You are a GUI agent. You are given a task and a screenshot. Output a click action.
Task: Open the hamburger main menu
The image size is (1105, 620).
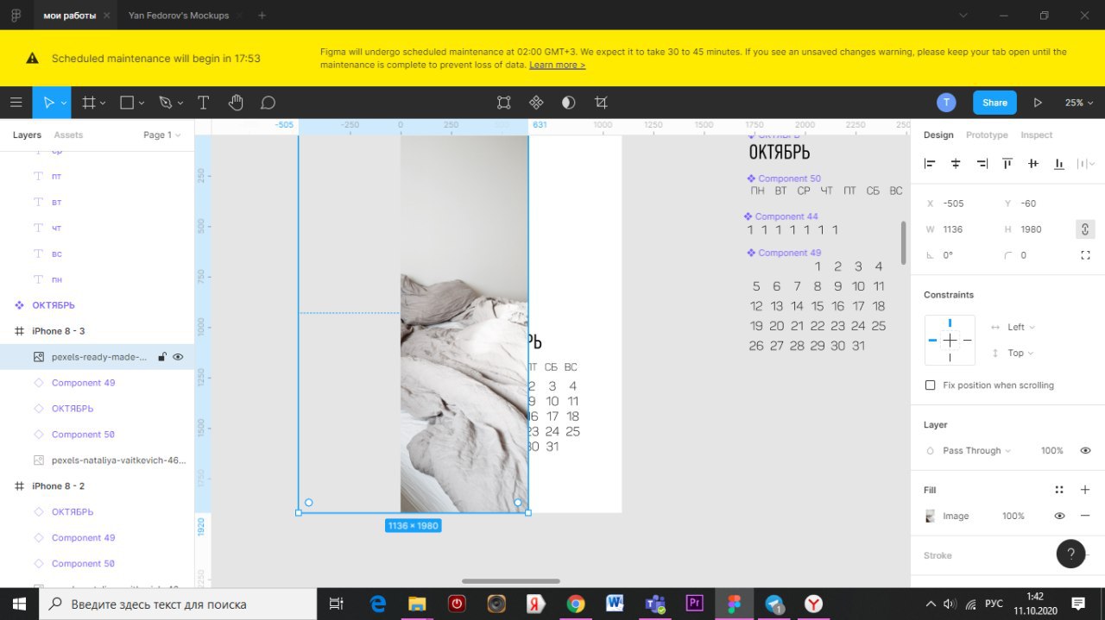click(x=16, y=103)
